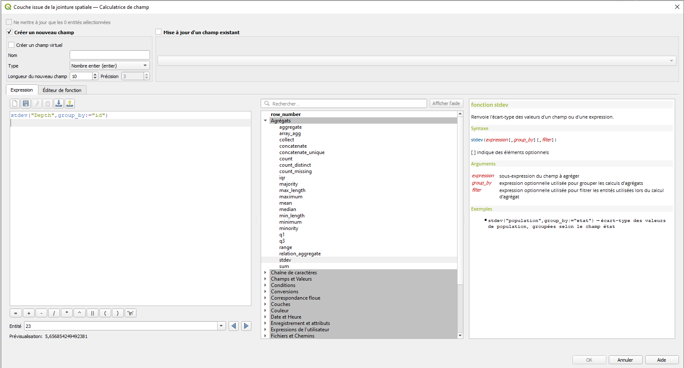This screenshot has height=368, width=684.
Task: Insert the multiplication operator
Action: coord(67,313)
